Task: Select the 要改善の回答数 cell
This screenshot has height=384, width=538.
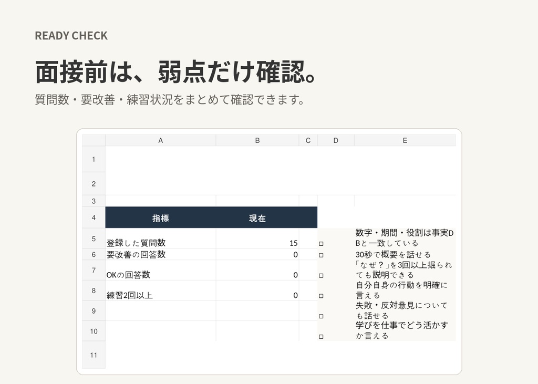Action: click(161, 254)
